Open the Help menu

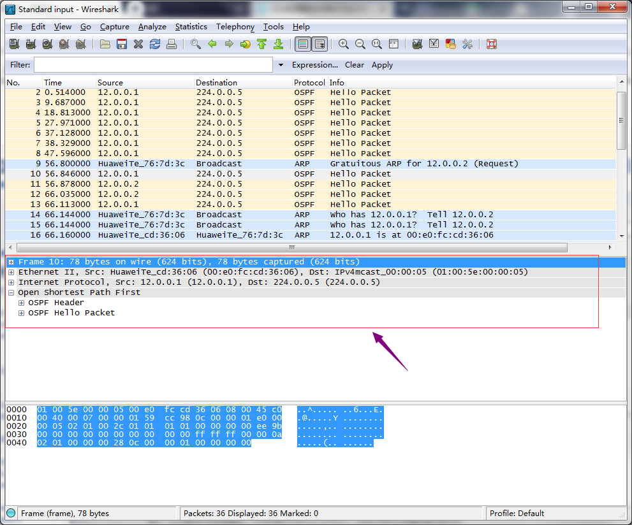pos(301,27)
